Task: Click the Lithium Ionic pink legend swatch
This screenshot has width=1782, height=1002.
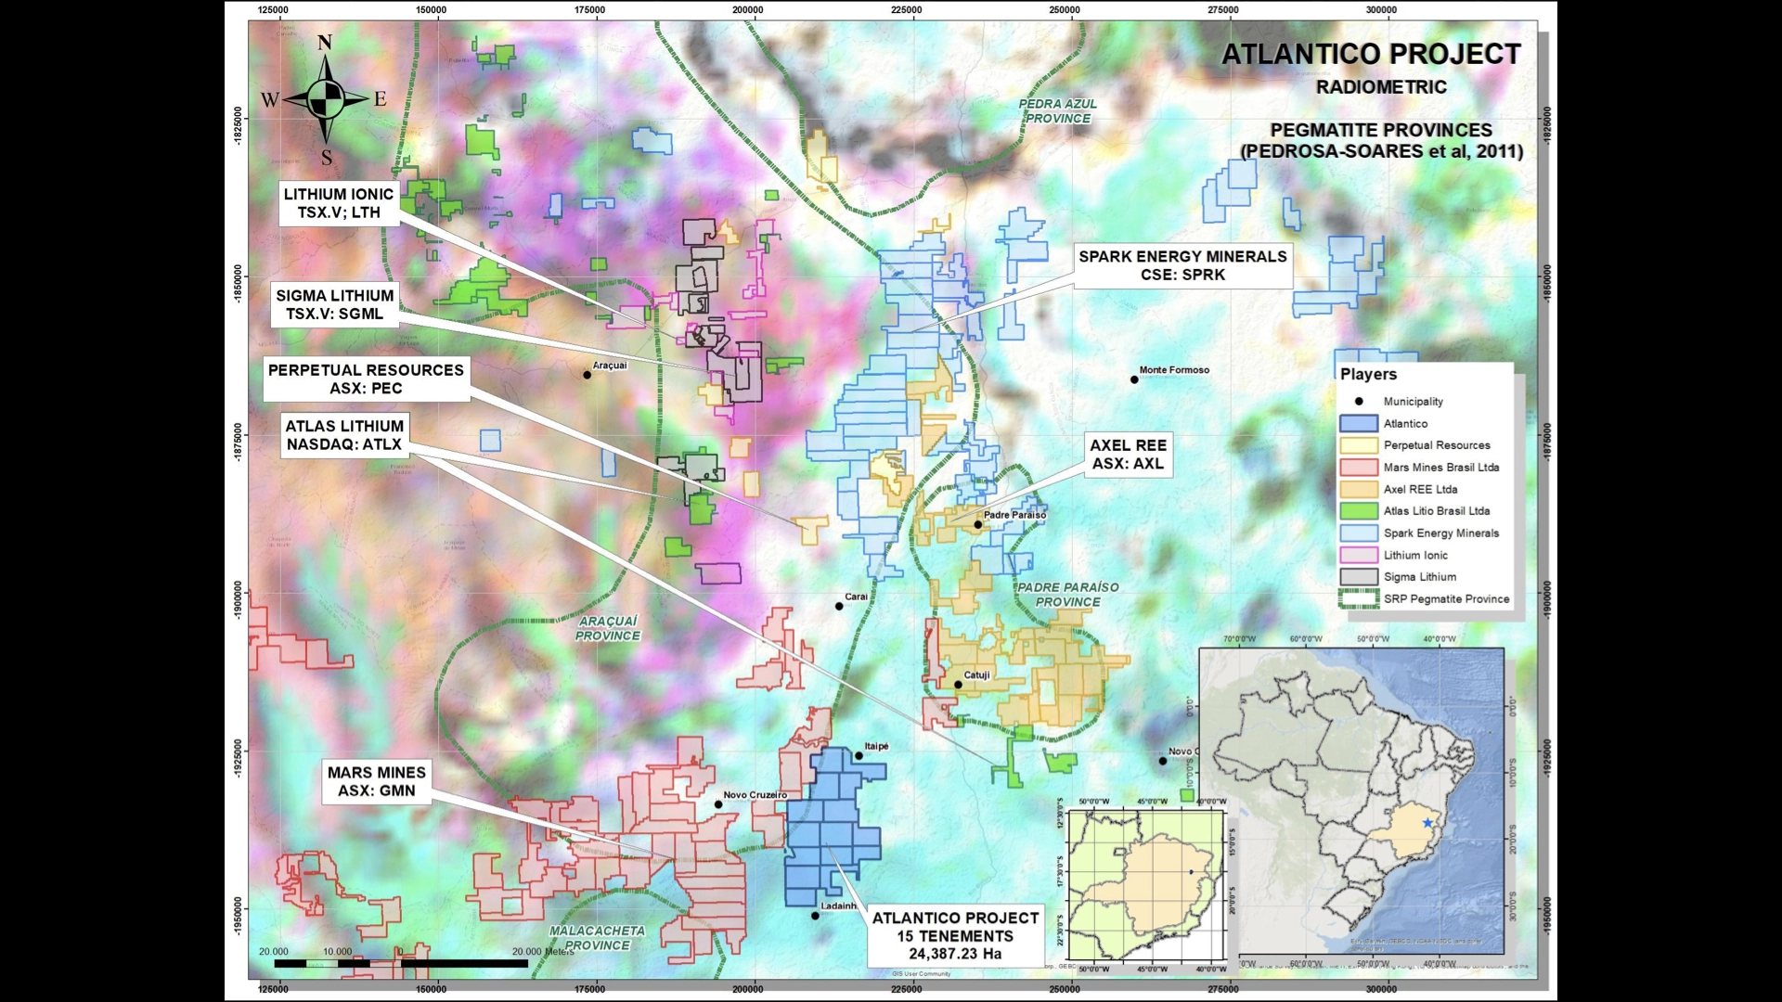Action: 1358,555
